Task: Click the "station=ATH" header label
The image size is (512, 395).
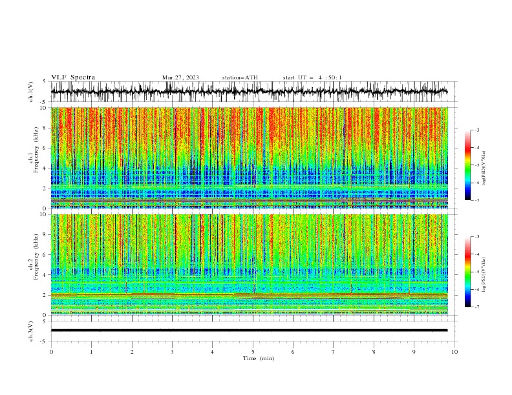Action: 240,77
